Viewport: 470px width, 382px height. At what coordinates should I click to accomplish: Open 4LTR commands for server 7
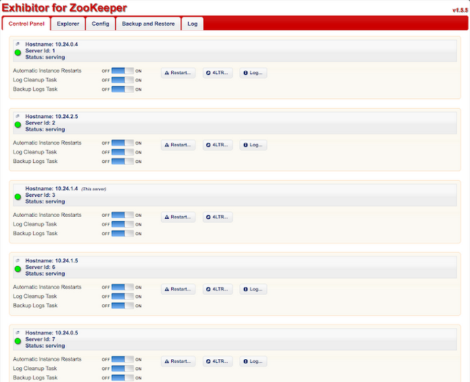click(x=218, y=361)
